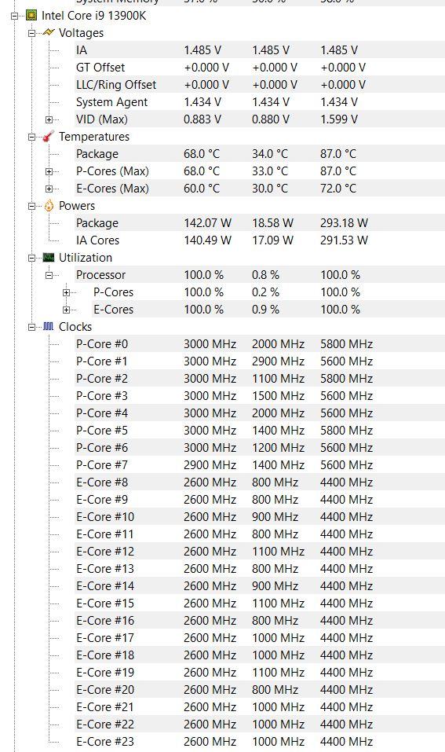
Task: Select the P-Core #6 clock row
Action: tap(260, 447)
